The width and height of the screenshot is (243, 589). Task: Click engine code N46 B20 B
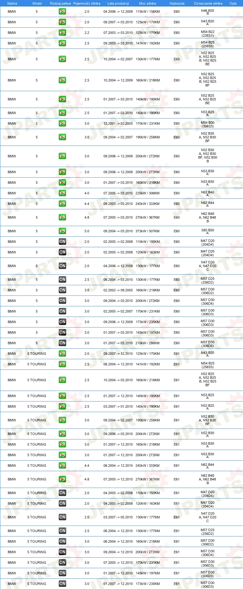(208, 12)
